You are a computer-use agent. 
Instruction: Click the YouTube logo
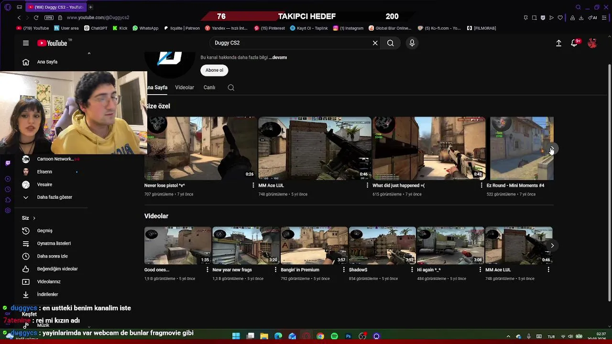coord(53,43)
